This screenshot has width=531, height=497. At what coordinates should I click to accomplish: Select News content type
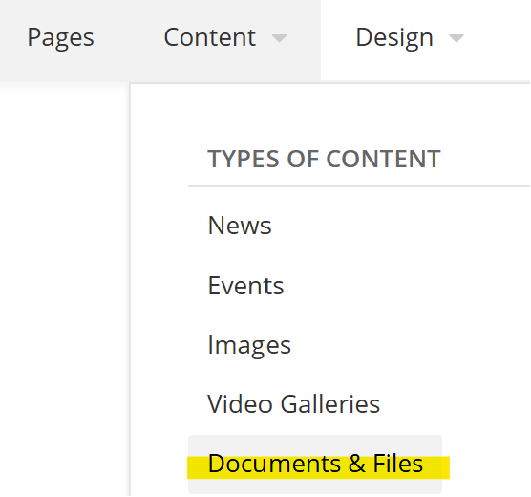(x=240, y=226)
